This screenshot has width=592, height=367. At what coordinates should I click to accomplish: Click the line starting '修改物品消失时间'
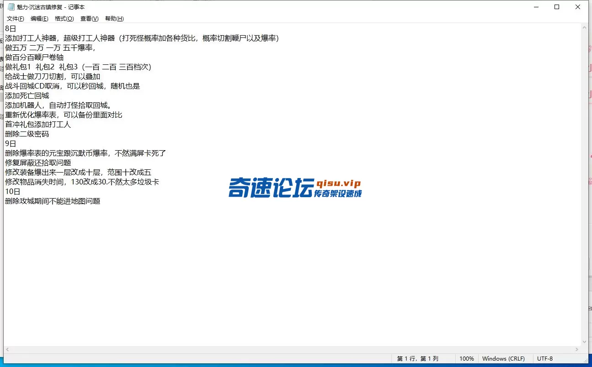[82, 182]
